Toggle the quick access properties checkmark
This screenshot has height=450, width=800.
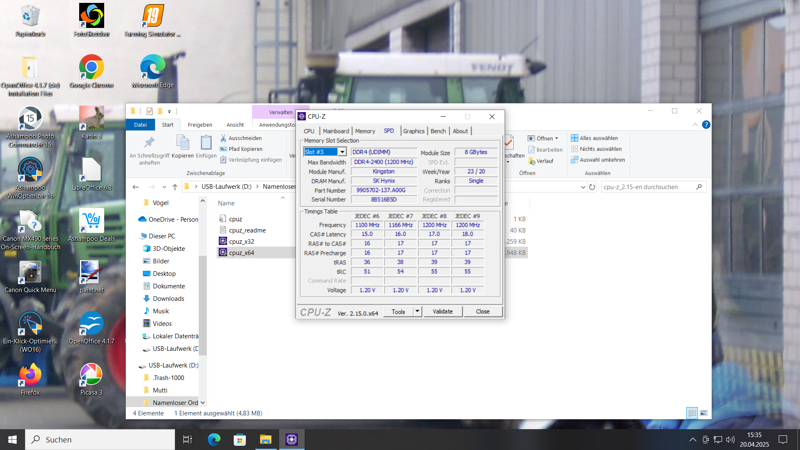[x=150, y=111]
